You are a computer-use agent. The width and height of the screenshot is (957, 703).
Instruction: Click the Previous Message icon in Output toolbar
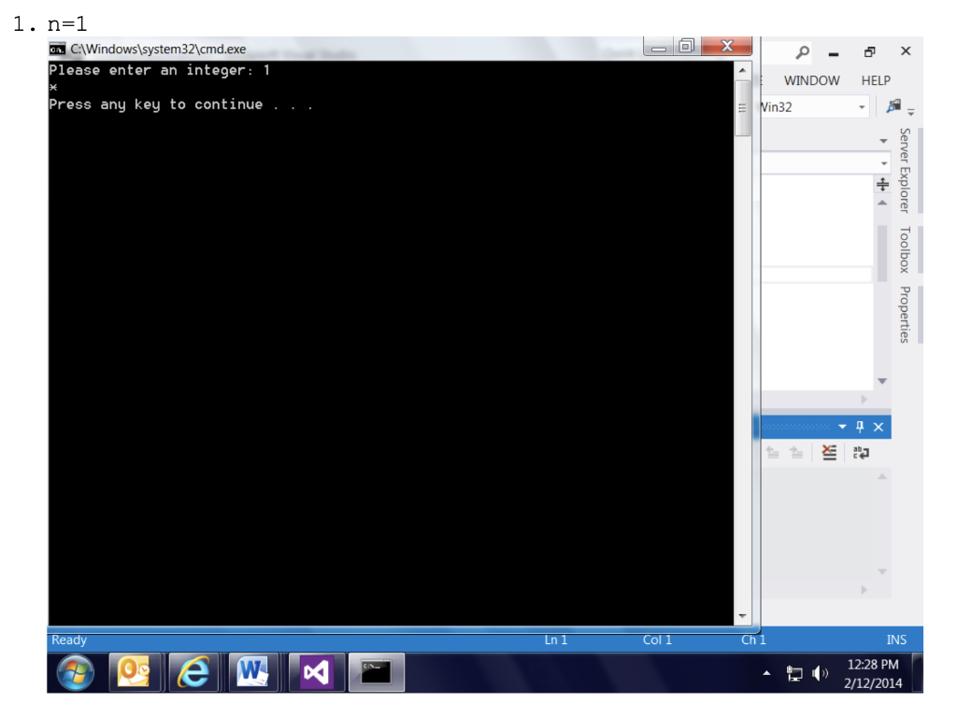(773, 453)
